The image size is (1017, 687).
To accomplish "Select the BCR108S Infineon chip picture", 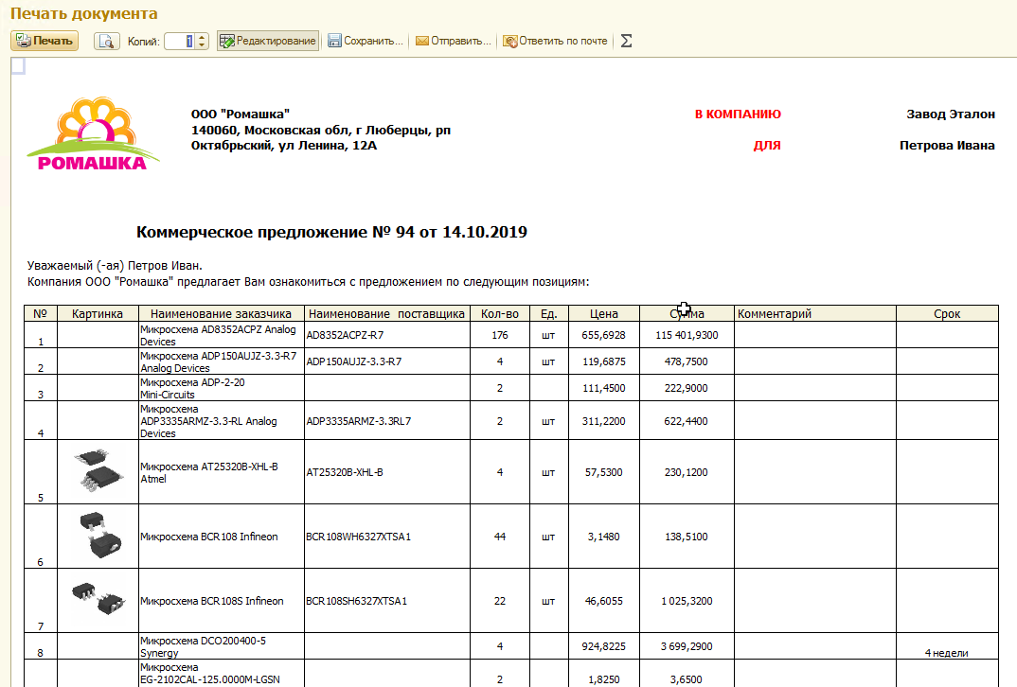I will pyautogui.click(x=96, y=599).
